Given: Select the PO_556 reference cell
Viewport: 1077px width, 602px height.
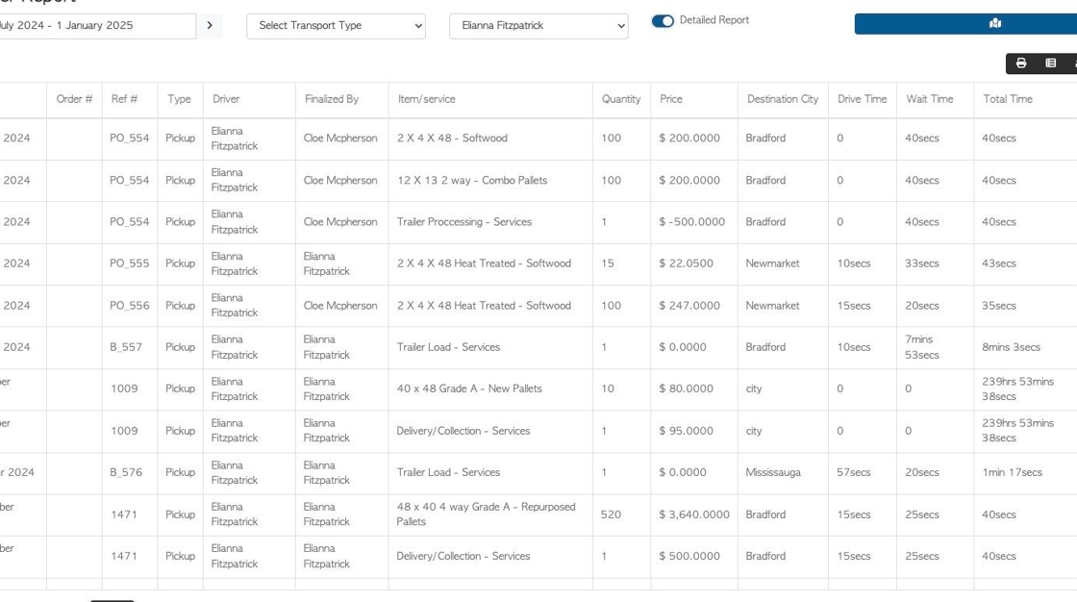Looking at the screenshot, I should click(x=129, y=305).
